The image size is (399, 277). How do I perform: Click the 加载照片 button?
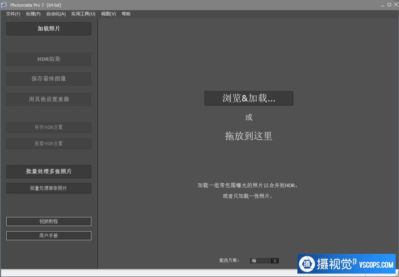click(x=49, y=29)
